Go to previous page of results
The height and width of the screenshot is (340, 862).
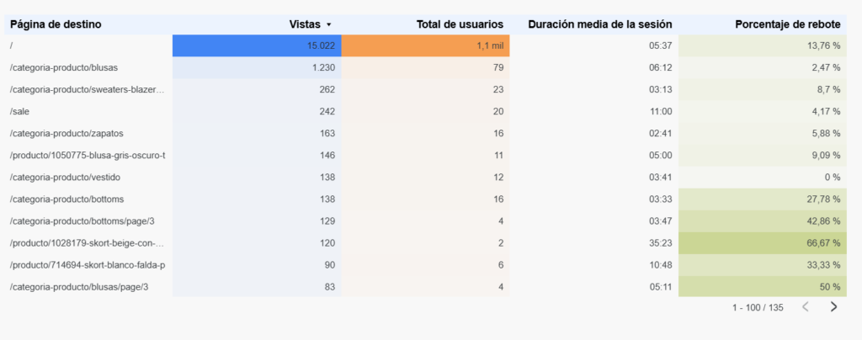coord(806,307)
